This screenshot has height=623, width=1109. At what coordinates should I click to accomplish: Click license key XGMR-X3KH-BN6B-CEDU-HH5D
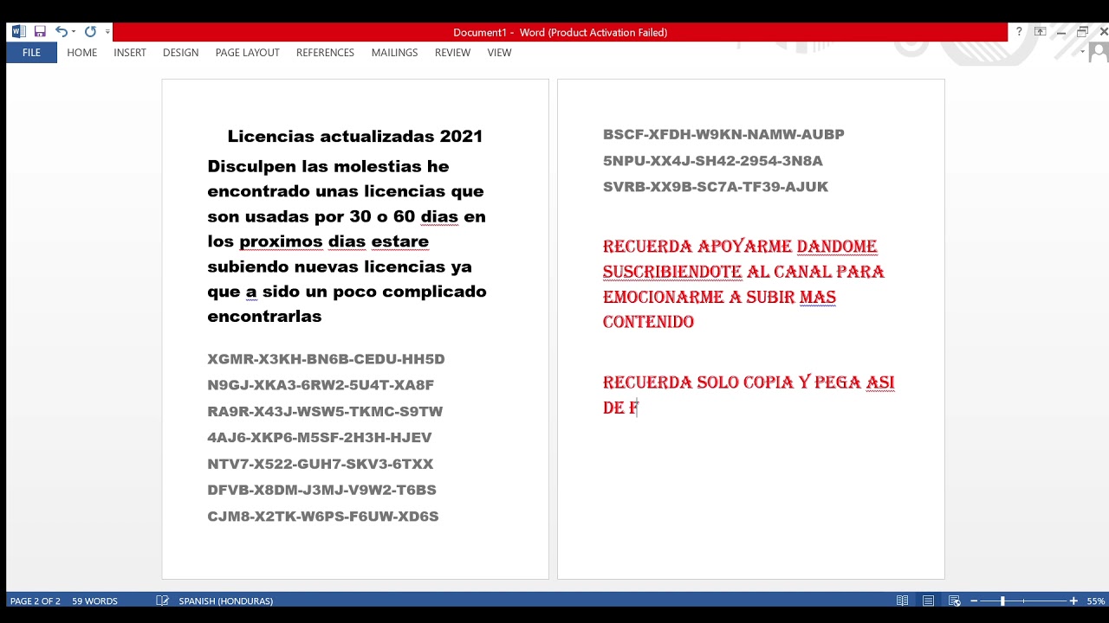(x=326, y=359)
